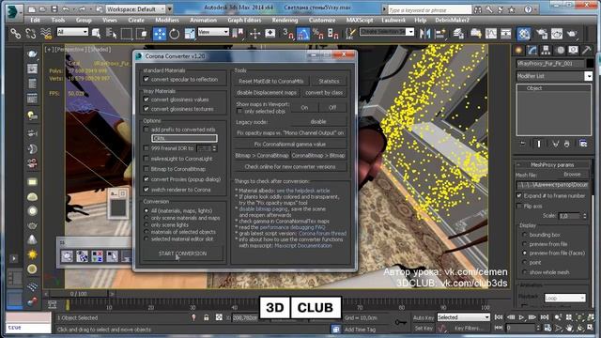
Task: Click the sun light icon in left sidebar
Action: (x=32, y=254)
